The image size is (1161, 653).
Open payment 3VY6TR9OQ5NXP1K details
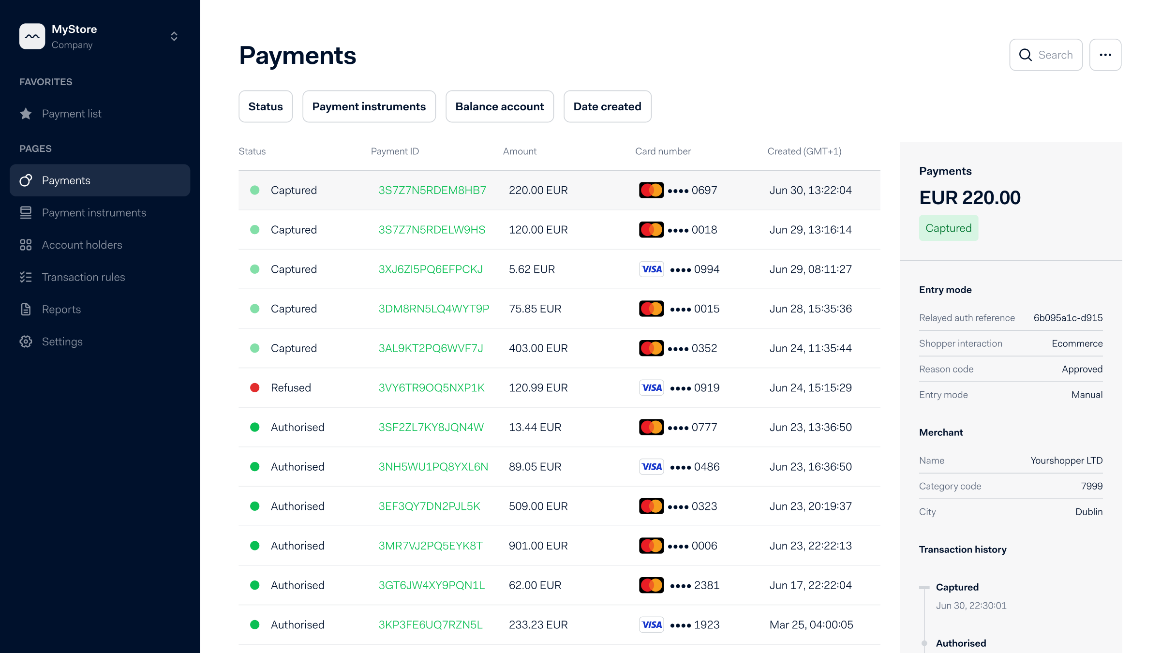pyautogui.click(x=432, y=387)
